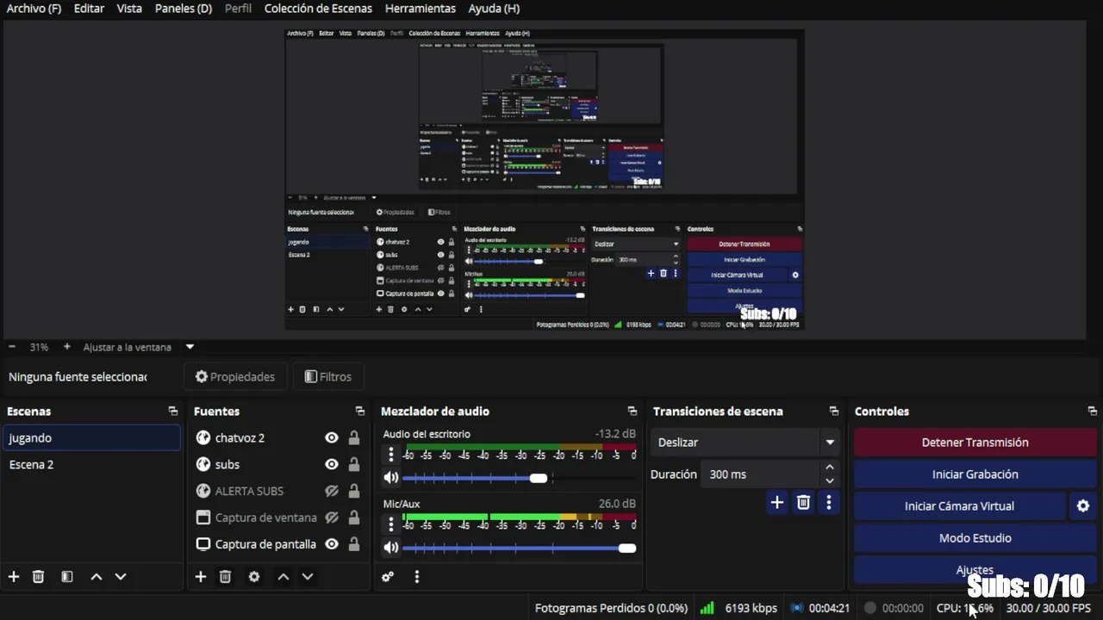1103x620 pixels.
Task: Open virtual camera settings gear
Action: point(1083,506)
